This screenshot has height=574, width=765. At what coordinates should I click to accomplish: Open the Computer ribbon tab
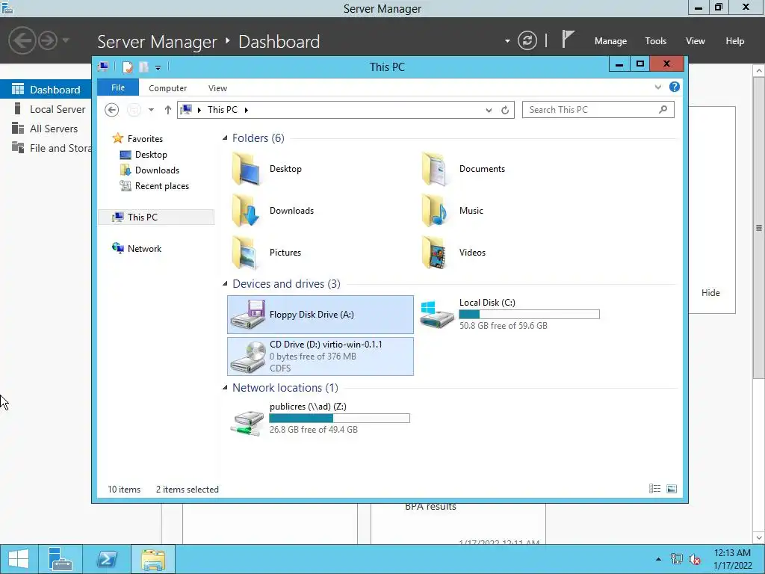click(x=168, y=88)
